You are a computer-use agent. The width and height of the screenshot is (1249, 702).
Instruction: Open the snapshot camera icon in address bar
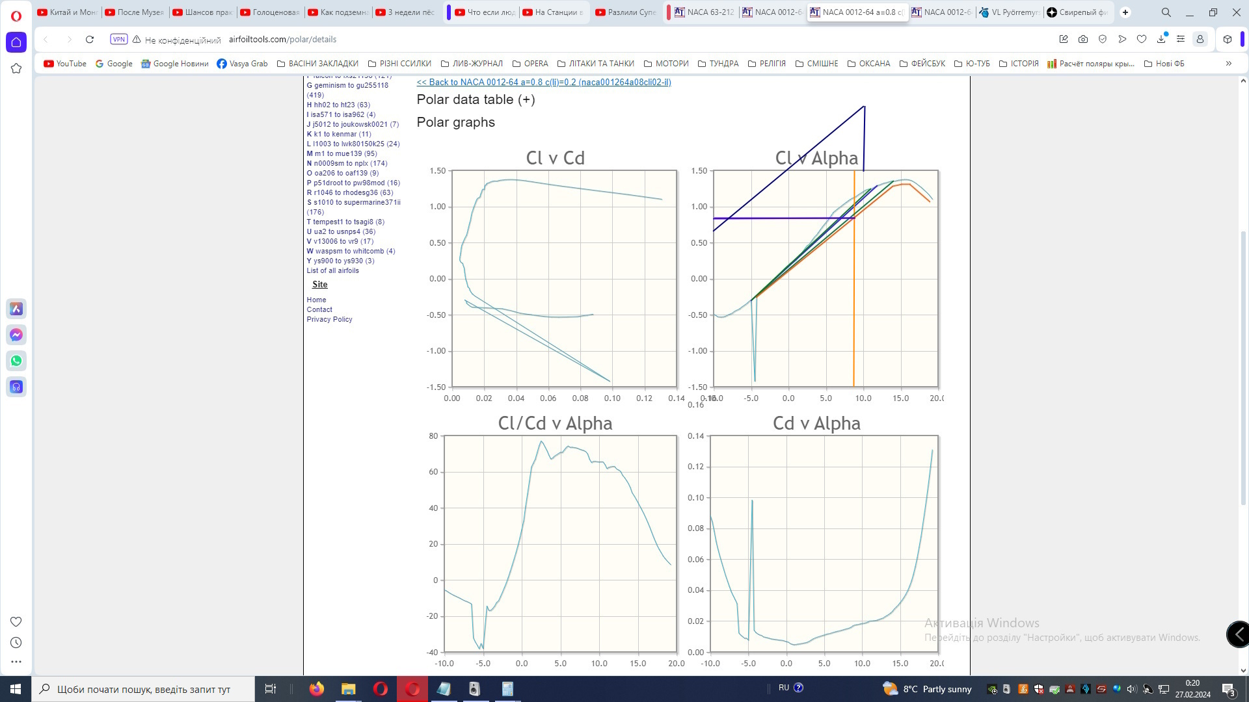coord(1083,40)
